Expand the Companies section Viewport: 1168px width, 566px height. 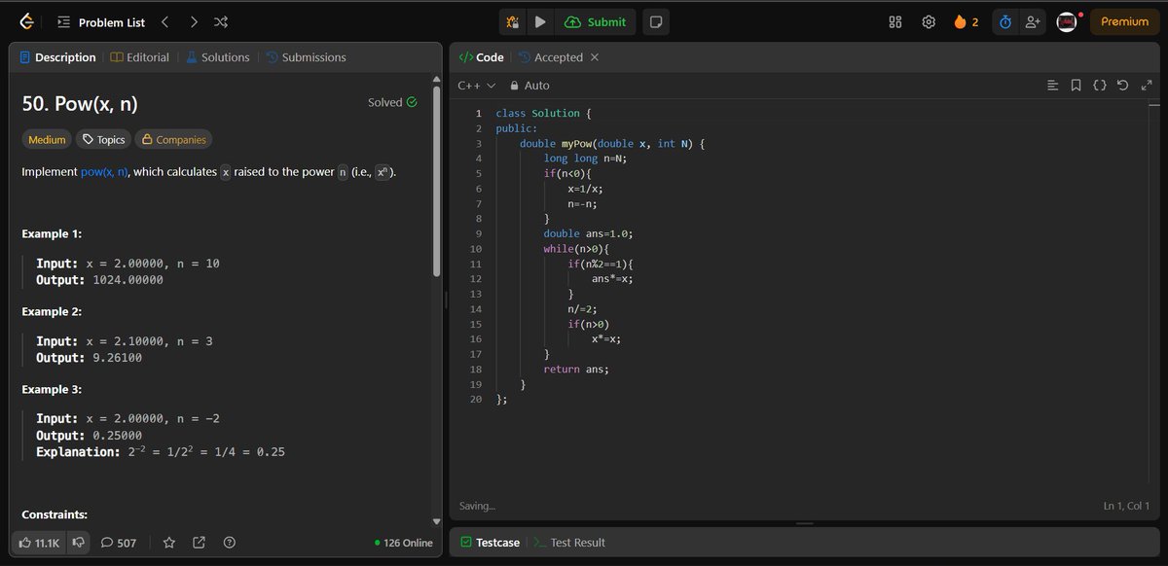[173, 139]
